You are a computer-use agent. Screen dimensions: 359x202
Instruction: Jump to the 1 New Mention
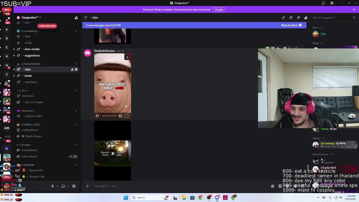click(x=47, y=26)
